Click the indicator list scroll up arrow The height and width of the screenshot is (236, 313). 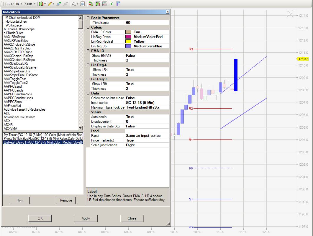point(81,18)
